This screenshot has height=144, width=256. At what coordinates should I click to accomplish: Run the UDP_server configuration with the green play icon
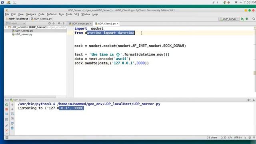[x=242, y=19]
